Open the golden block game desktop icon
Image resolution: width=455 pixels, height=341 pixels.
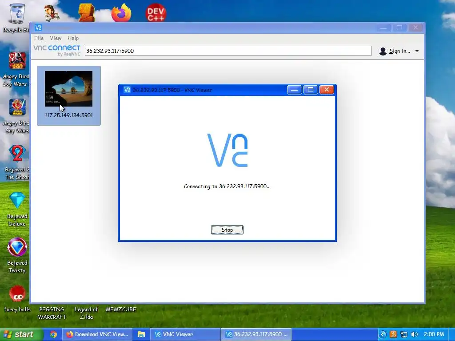tap(87, 12)
